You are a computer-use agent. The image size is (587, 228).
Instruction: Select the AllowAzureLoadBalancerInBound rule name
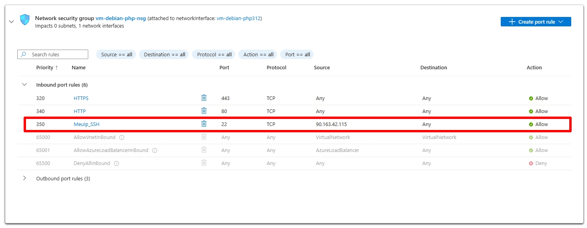pyautogui.click(x=111, y=150)
